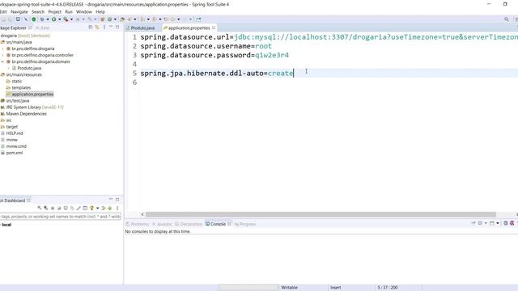Select application.properties in Package Explorer
The image size is (518, 291).
(x=32, y=95)
